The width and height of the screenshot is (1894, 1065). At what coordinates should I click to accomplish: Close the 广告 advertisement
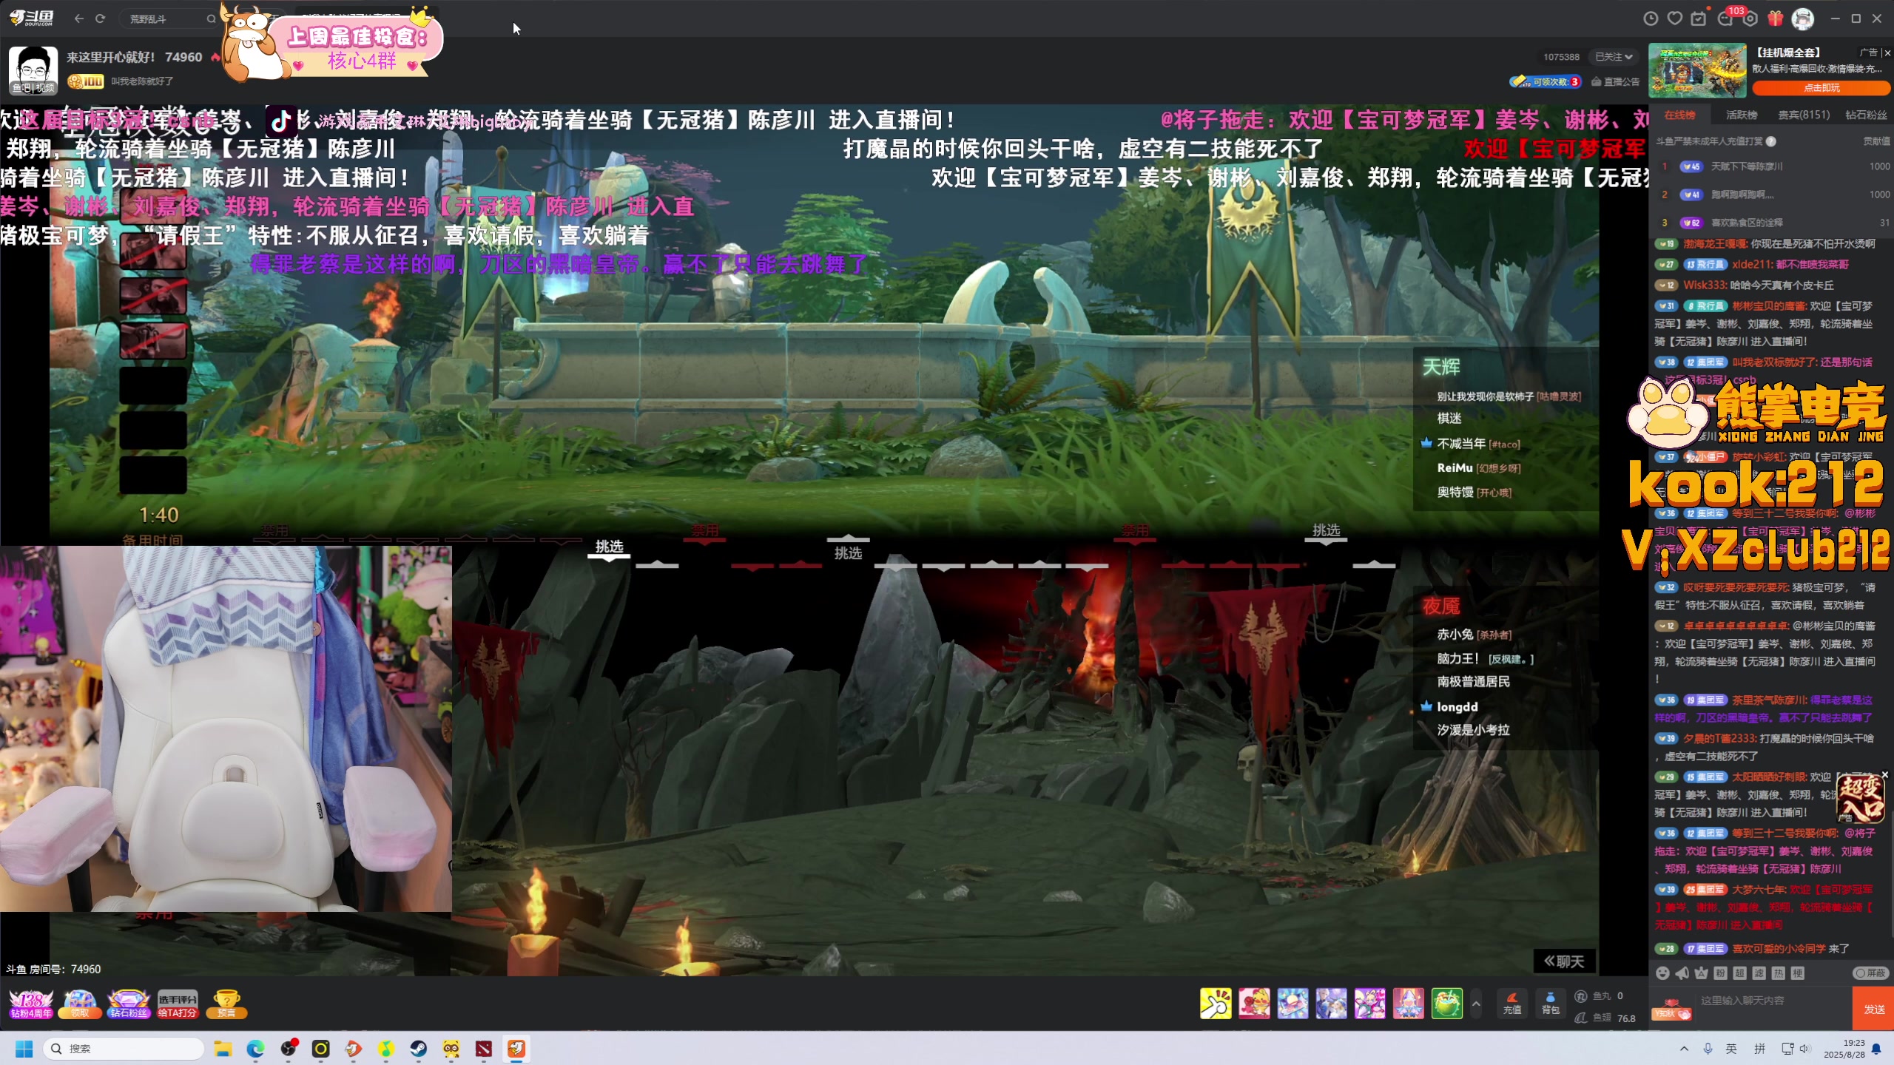1887,53
